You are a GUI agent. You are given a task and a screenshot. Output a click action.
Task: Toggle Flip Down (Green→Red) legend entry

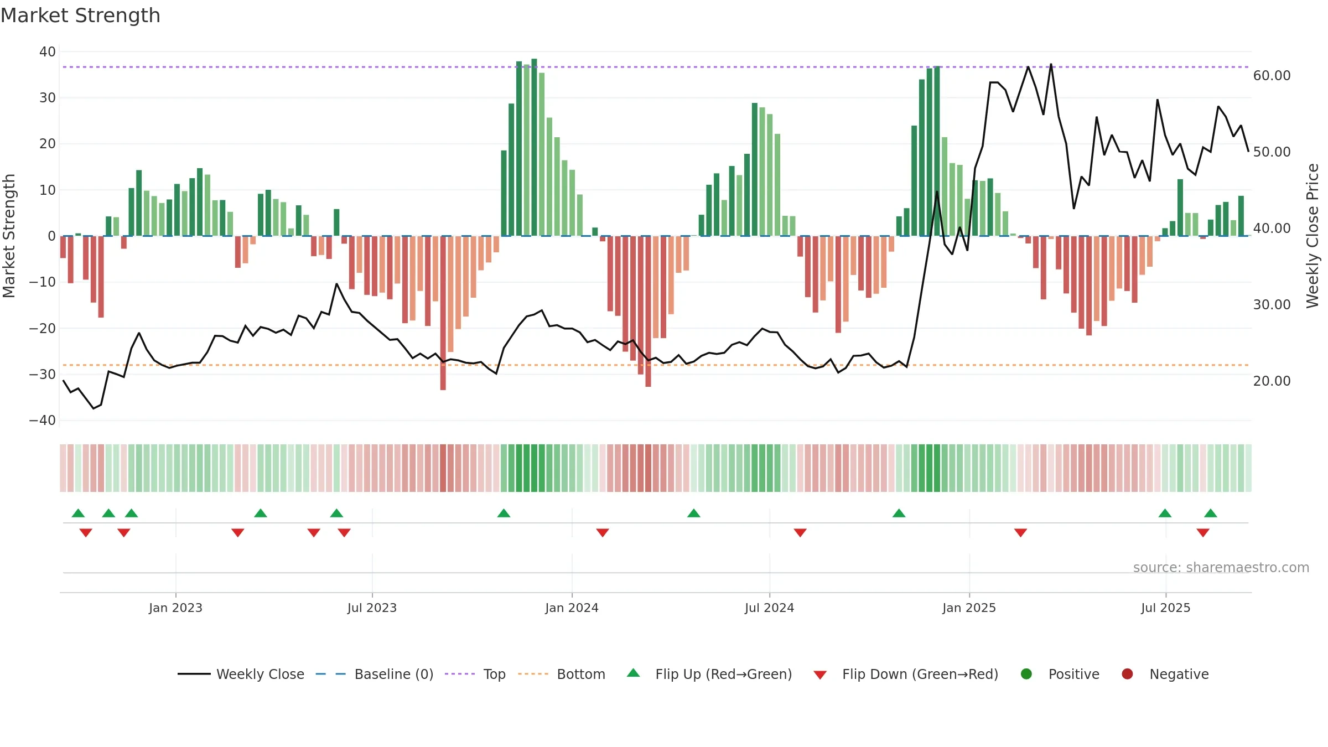point(906,674)
